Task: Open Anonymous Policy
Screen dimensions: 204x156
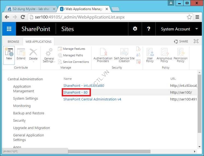Action: pyautogui.click(x=164, y=55)
